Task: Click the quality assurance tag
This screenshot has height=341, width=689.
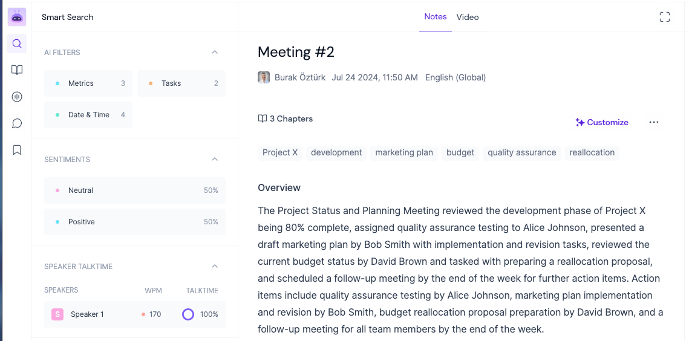Action: click(x=521, y=153)
